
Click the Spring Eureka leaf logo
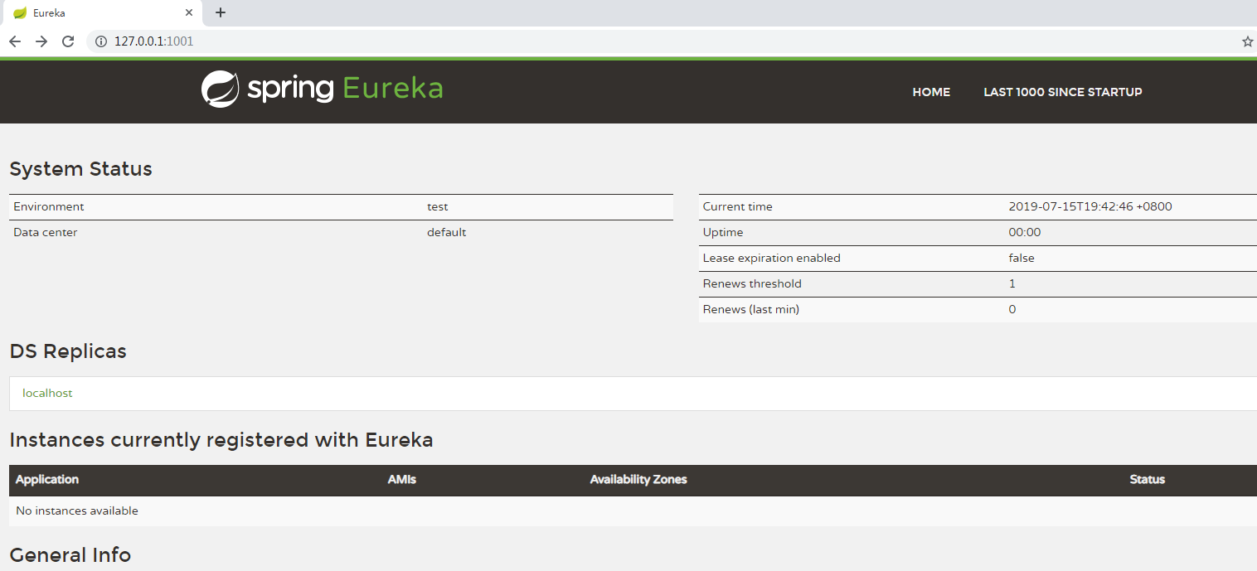pyautogui.click(x=221, y=90)
